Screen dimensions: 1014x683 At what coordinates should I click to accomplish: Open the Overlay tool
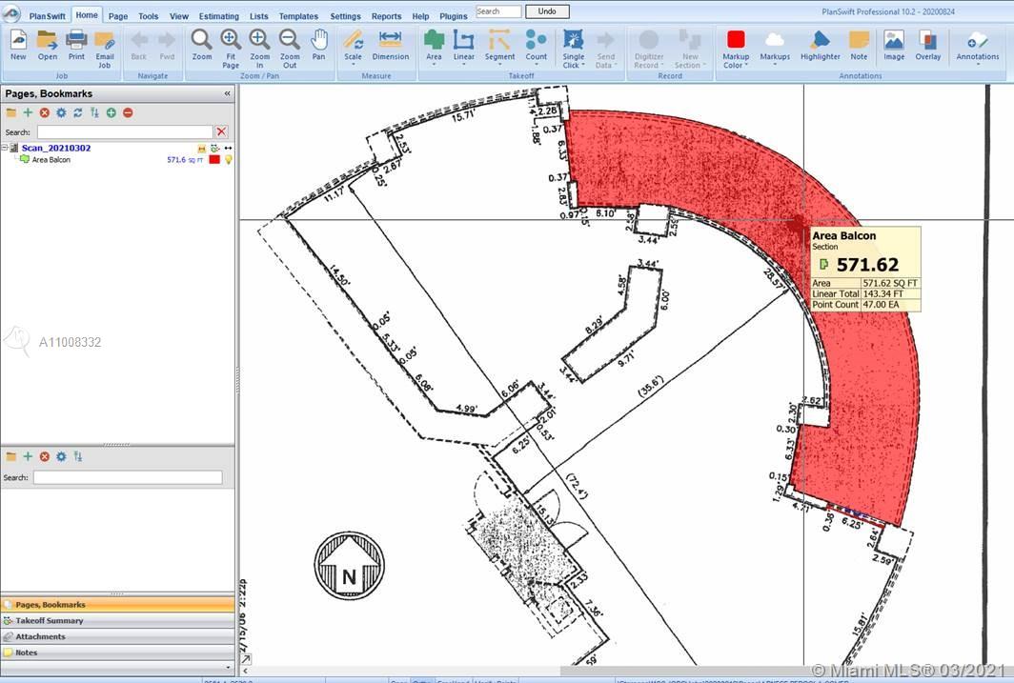(928, 44)
